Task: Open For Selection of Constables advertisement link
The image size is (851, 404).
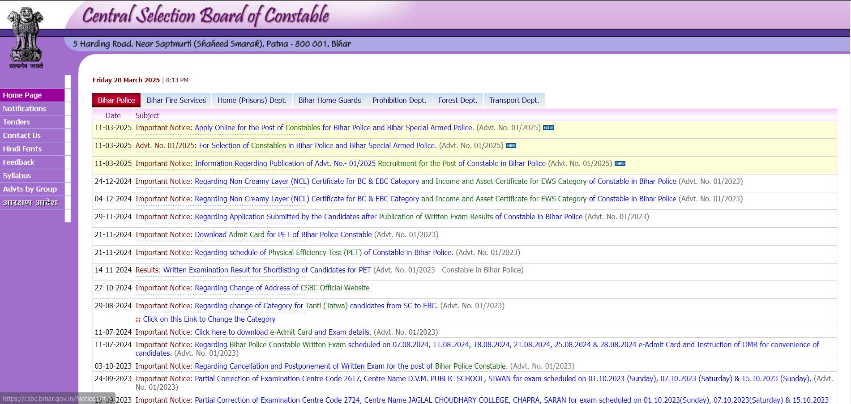Action: click(x=317, y=145)
